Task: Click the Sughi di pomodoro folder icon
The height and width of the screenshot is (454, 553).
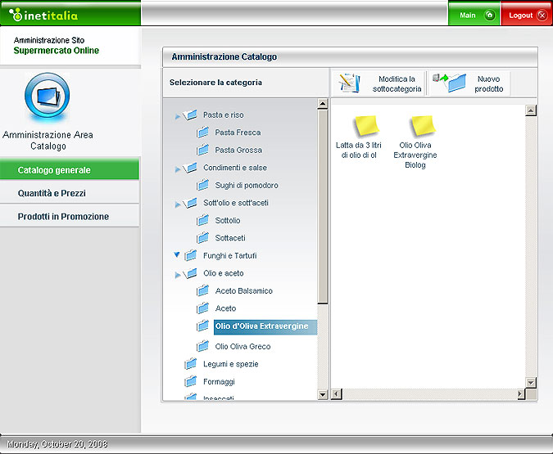Action: [x=202, y=186]
